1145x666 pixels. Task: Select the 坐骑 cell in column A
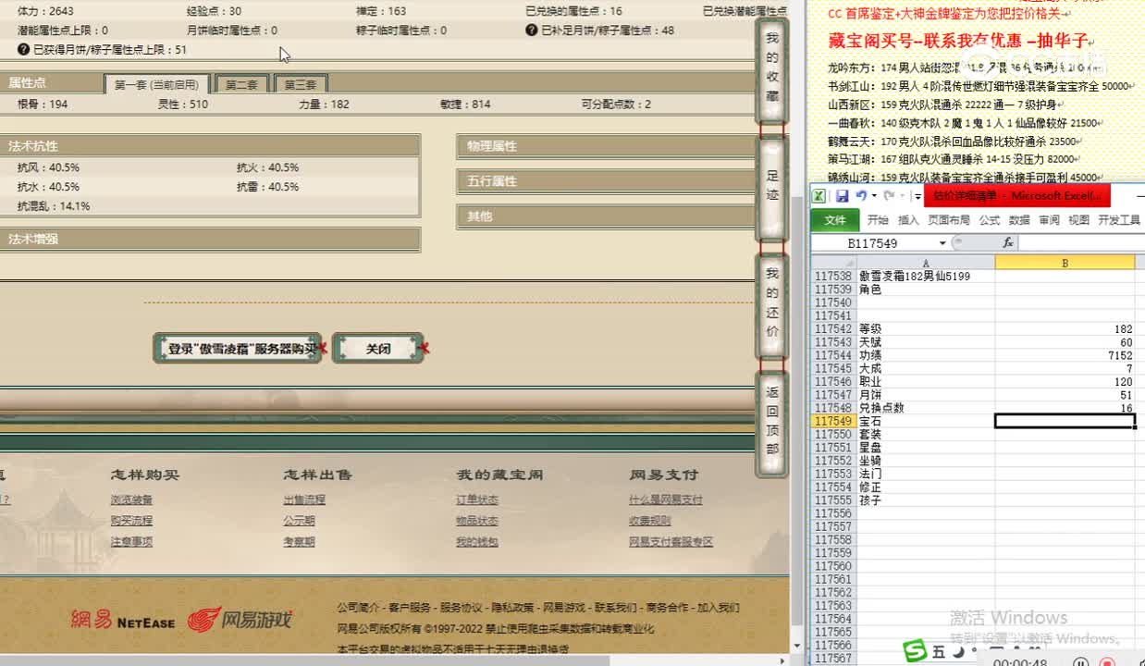926,461
